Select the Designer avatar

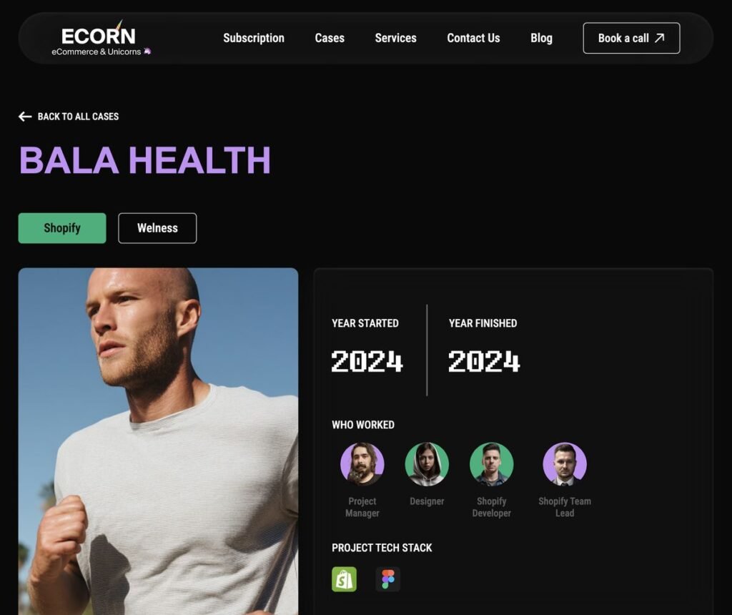coord(427,464)
